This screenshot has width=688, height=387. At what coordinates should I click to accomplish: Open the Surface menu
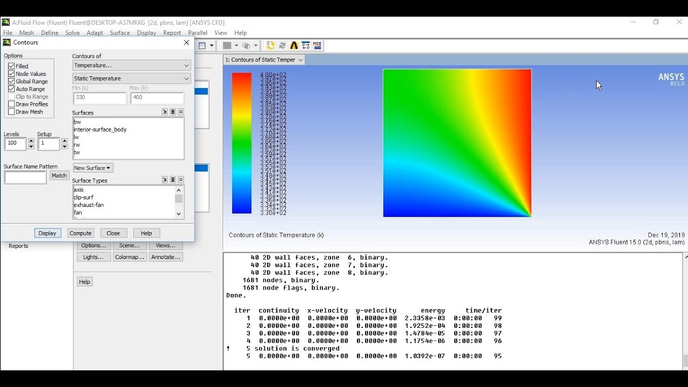[x=119, y=33]
